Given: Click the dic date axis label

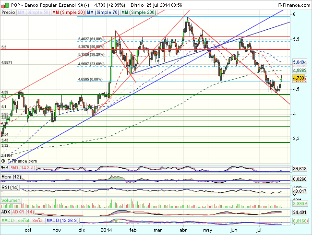Looking at the screenshot, I should (82, 230).
